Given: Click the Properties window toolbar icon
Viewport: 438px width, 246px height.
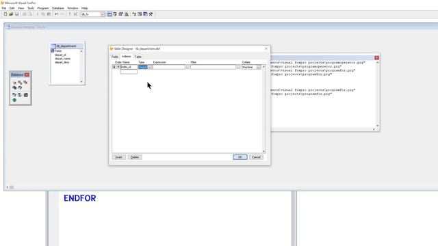Looking at the screenshot, I should [120, 14].
